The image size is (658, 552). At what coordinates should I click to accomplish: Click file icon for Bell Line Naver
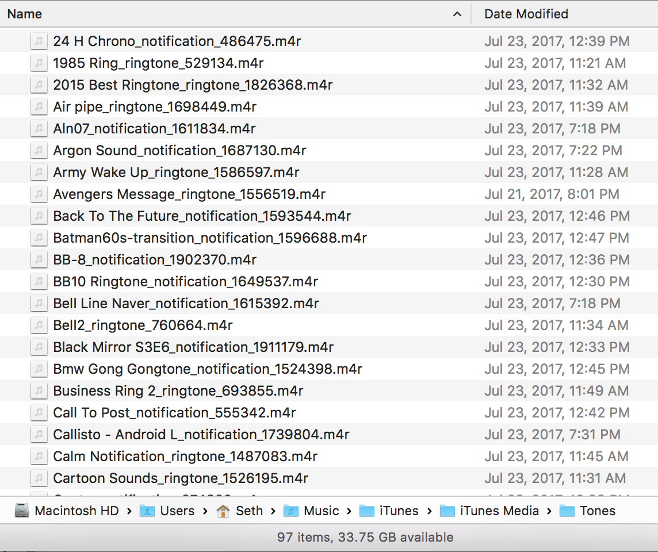coord(39,303)
